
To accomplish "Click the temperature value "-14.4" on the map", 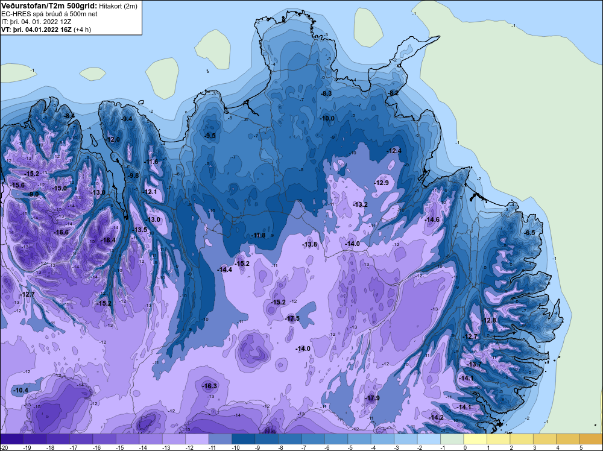I will (x=224, y=270).
